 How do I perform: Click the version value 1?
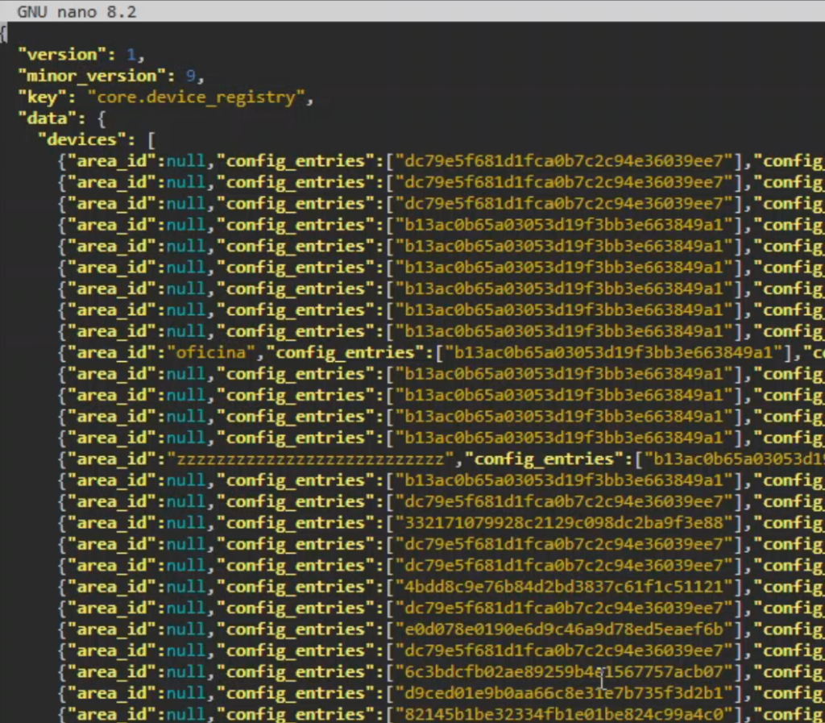coord(131,55)
